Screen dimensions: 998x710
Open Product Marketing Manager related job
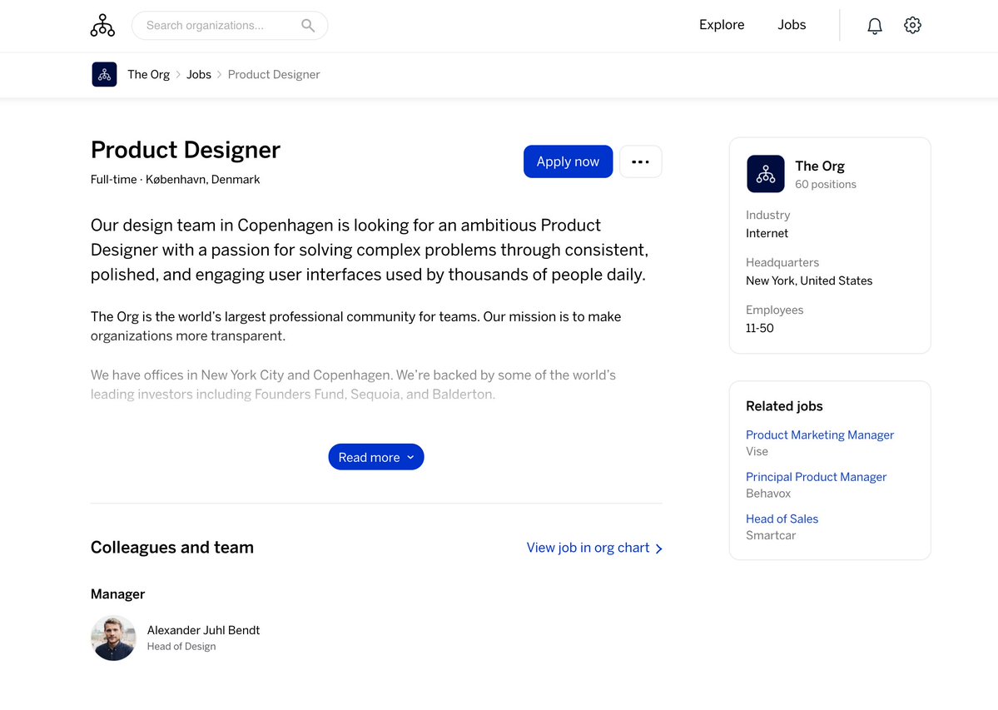820,434
